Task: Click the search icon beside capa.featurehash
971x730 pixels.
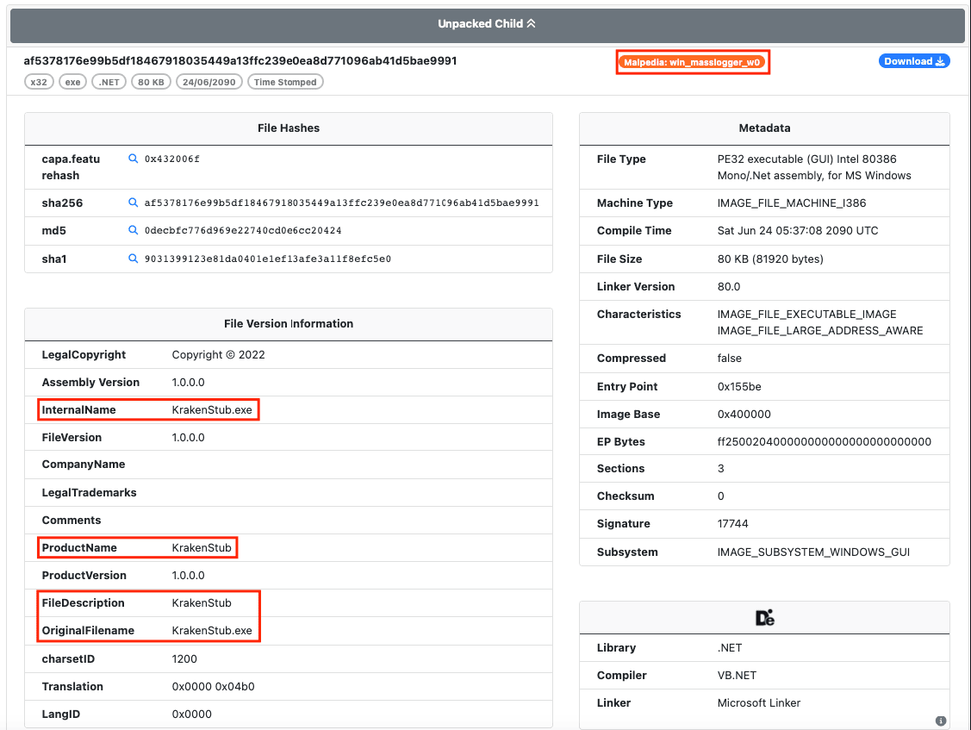Action: [134, 159]
